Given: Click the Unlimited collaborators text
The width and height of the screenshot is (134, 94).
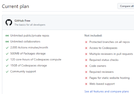Looking at the screenshot, I should 25,42.
